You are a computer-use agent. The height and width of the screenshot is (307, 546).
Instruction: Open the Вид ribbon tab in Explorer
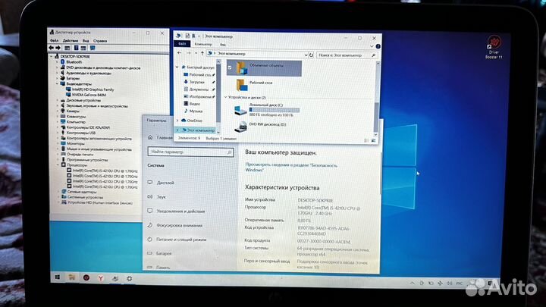223,45
